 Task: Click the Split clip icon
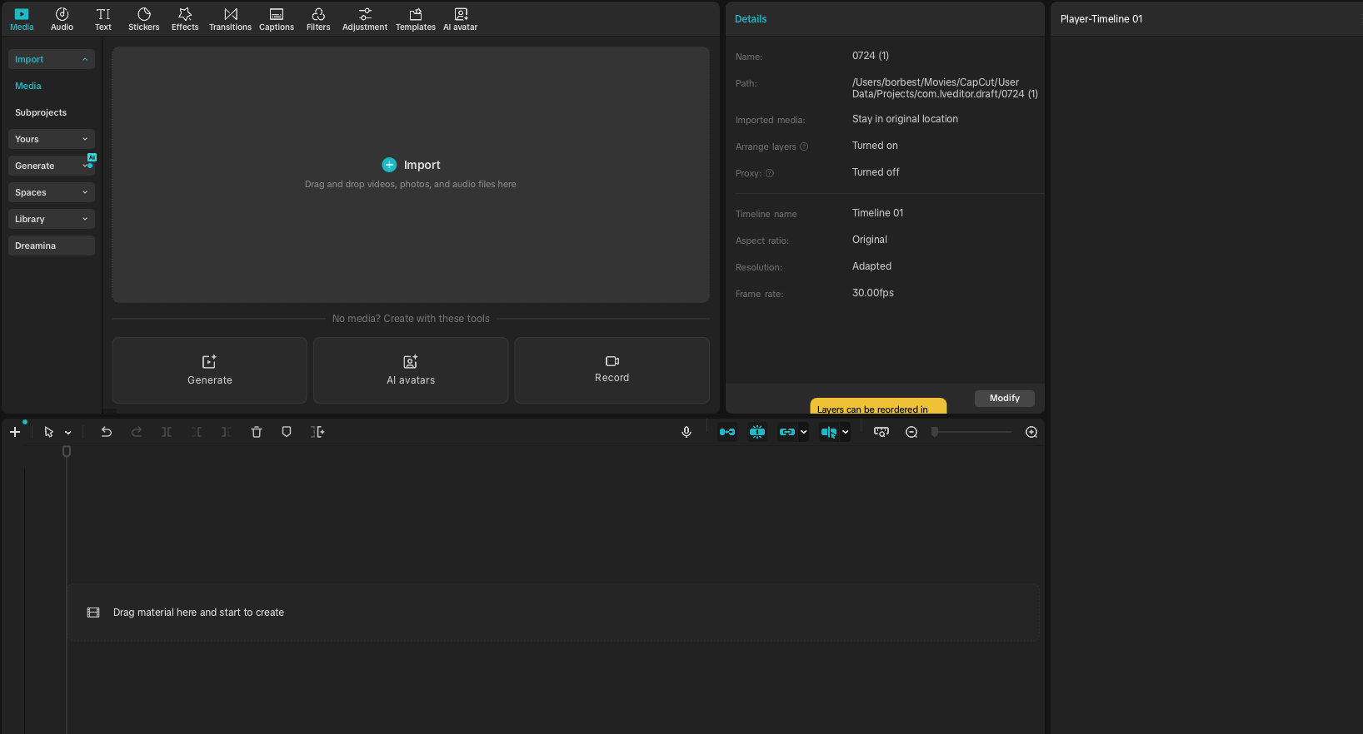167,432
